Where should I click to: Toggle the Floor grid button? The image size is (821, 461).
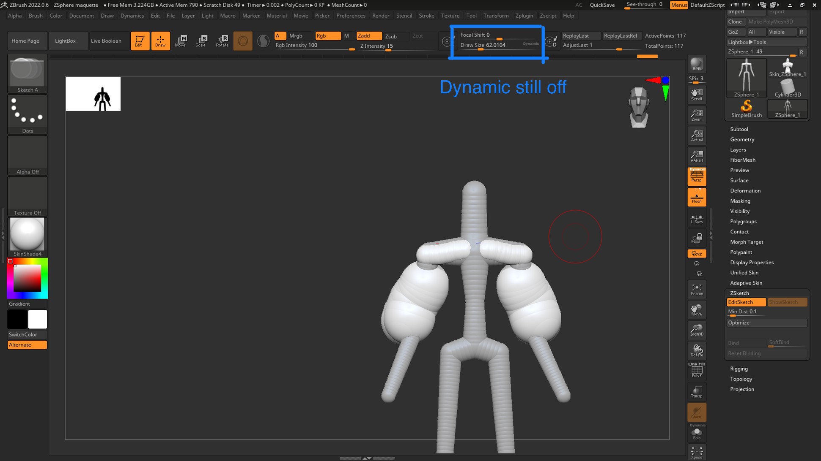696,197
